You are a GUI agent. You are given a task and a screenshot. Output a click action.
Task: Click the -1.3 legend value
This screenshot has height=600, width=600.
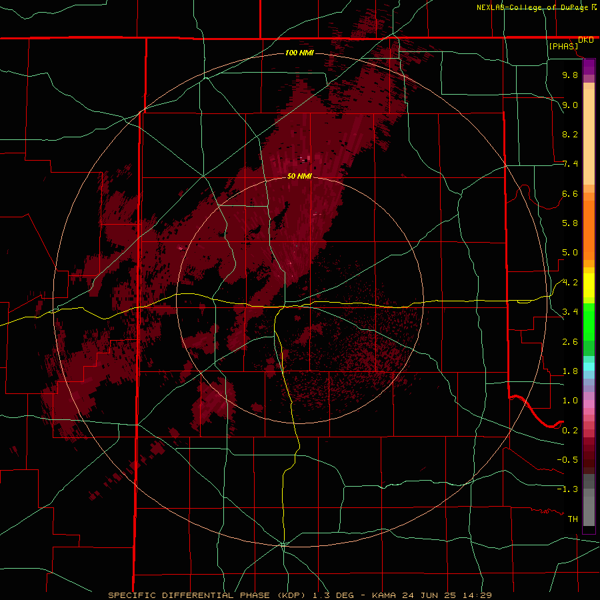[x=567, y=489]
